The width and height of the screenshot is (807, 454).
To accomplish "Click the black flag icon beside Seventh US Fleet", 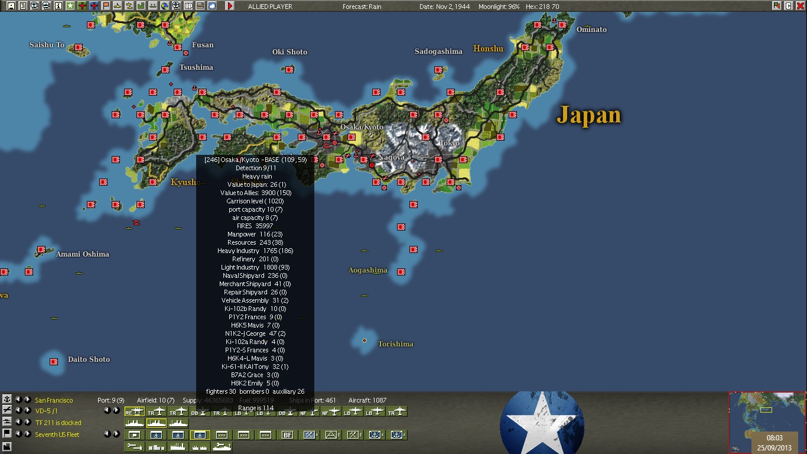I will coord(7,433).
